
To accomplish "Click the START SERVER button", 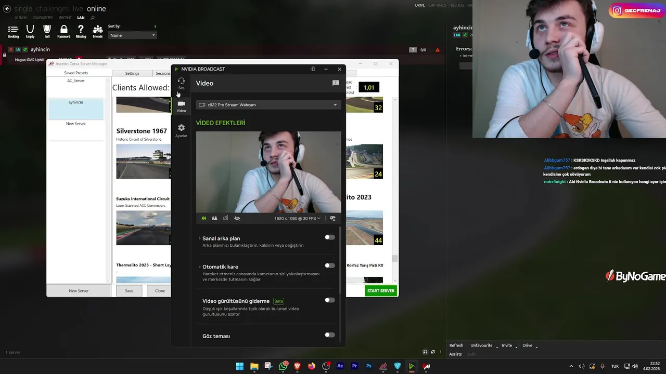I will (x=381, y=291).
